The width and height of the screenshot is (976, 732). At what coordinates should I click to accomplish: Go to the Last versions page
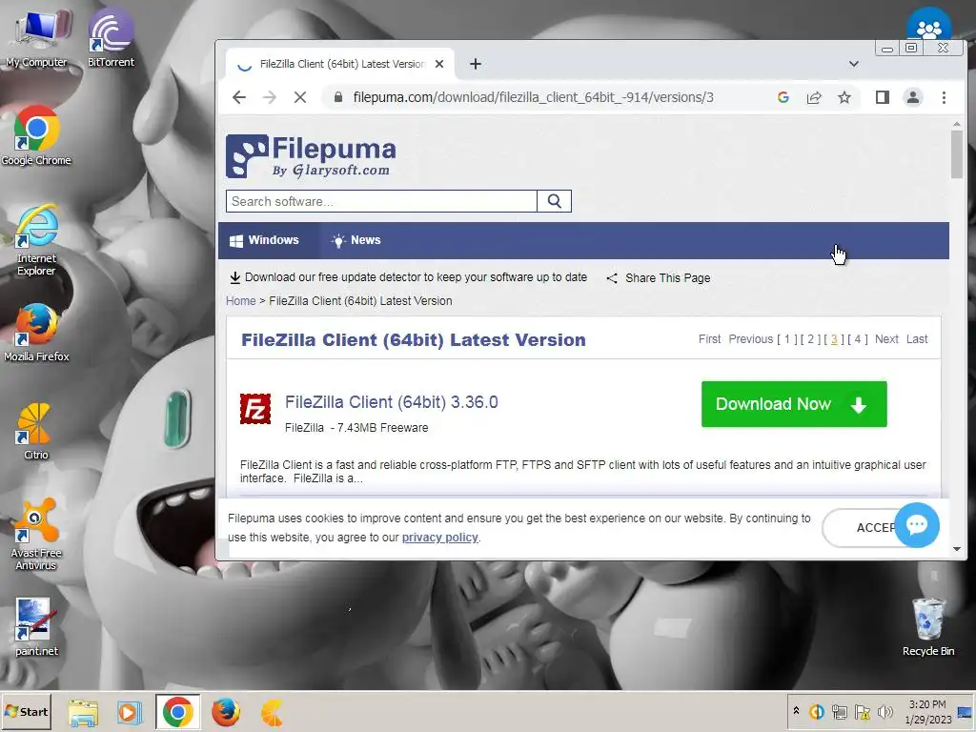click(x=917, y=339)
